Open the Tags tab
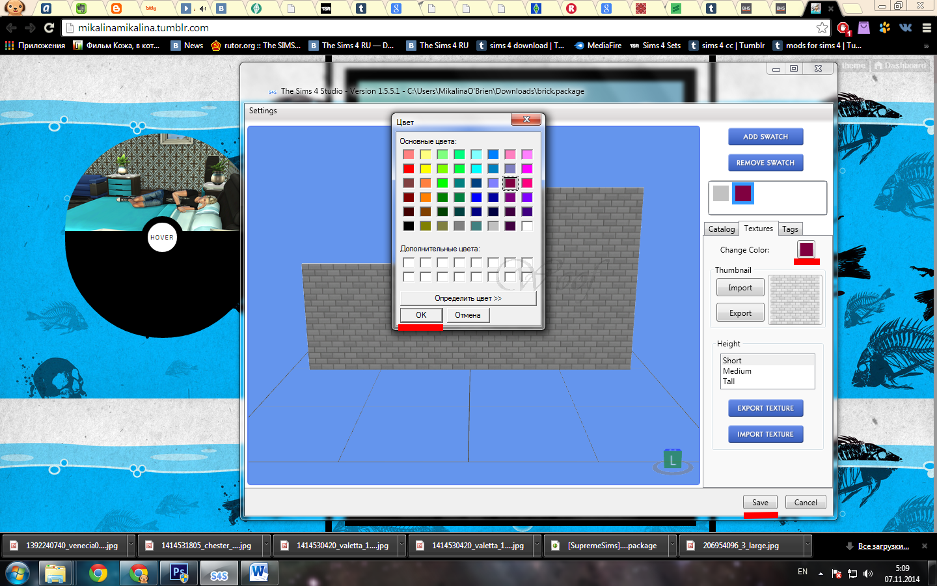The height and width of the screenshot is (586, 937). [x=790, y=229]
